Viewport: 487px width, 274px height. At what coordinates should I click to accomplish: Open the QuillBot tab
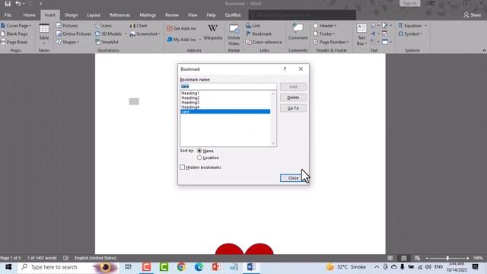(x=233, y=15)
